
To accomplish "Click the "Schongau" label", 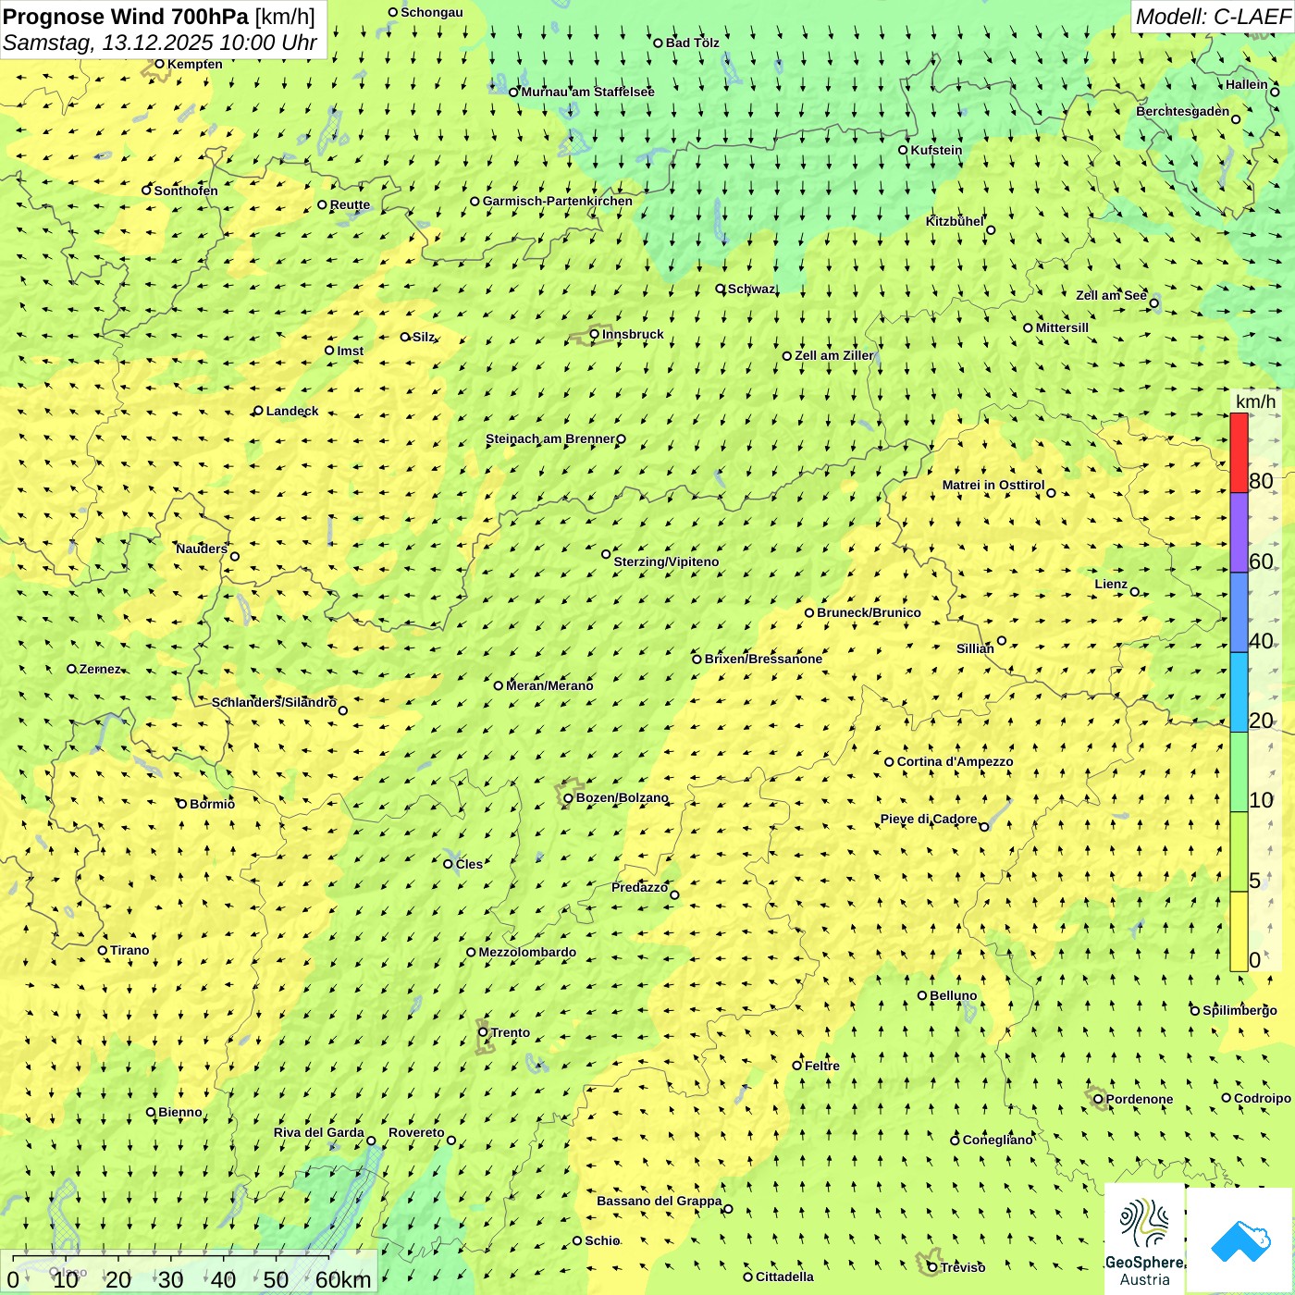I will click(432, 12).
